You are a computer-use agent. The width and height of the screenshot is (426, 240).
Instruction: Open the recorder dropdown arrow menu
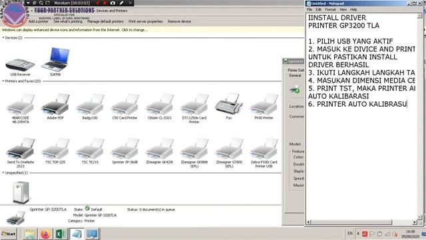pyautogui.click(x=28, y=3)
